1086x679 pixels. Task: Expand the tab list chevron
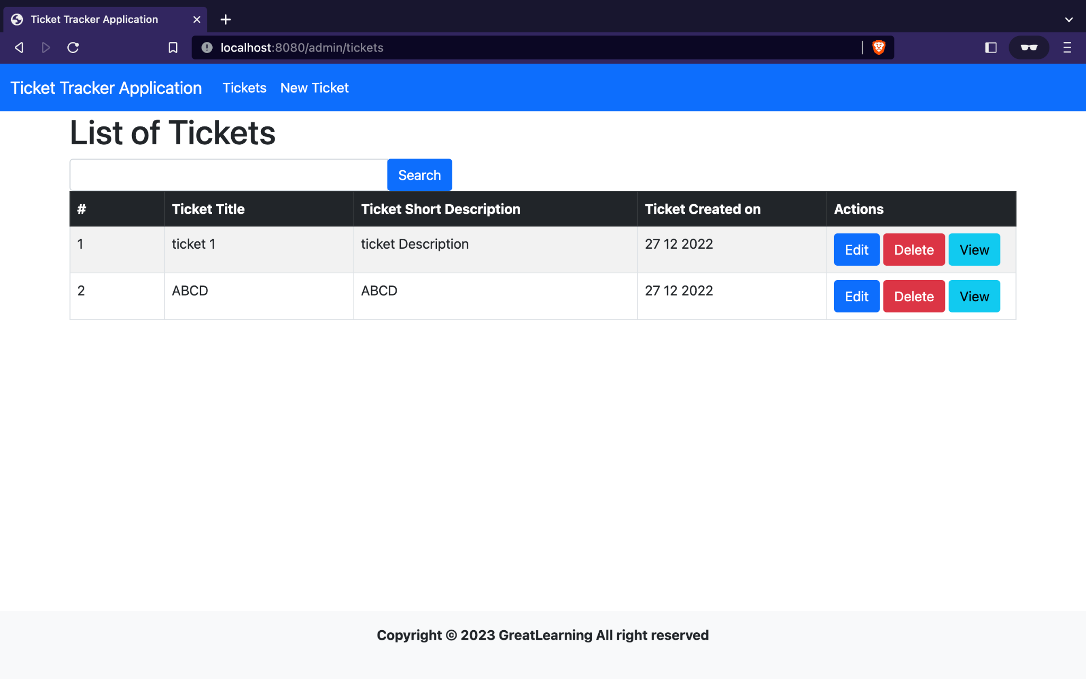tap(1069, 20)
